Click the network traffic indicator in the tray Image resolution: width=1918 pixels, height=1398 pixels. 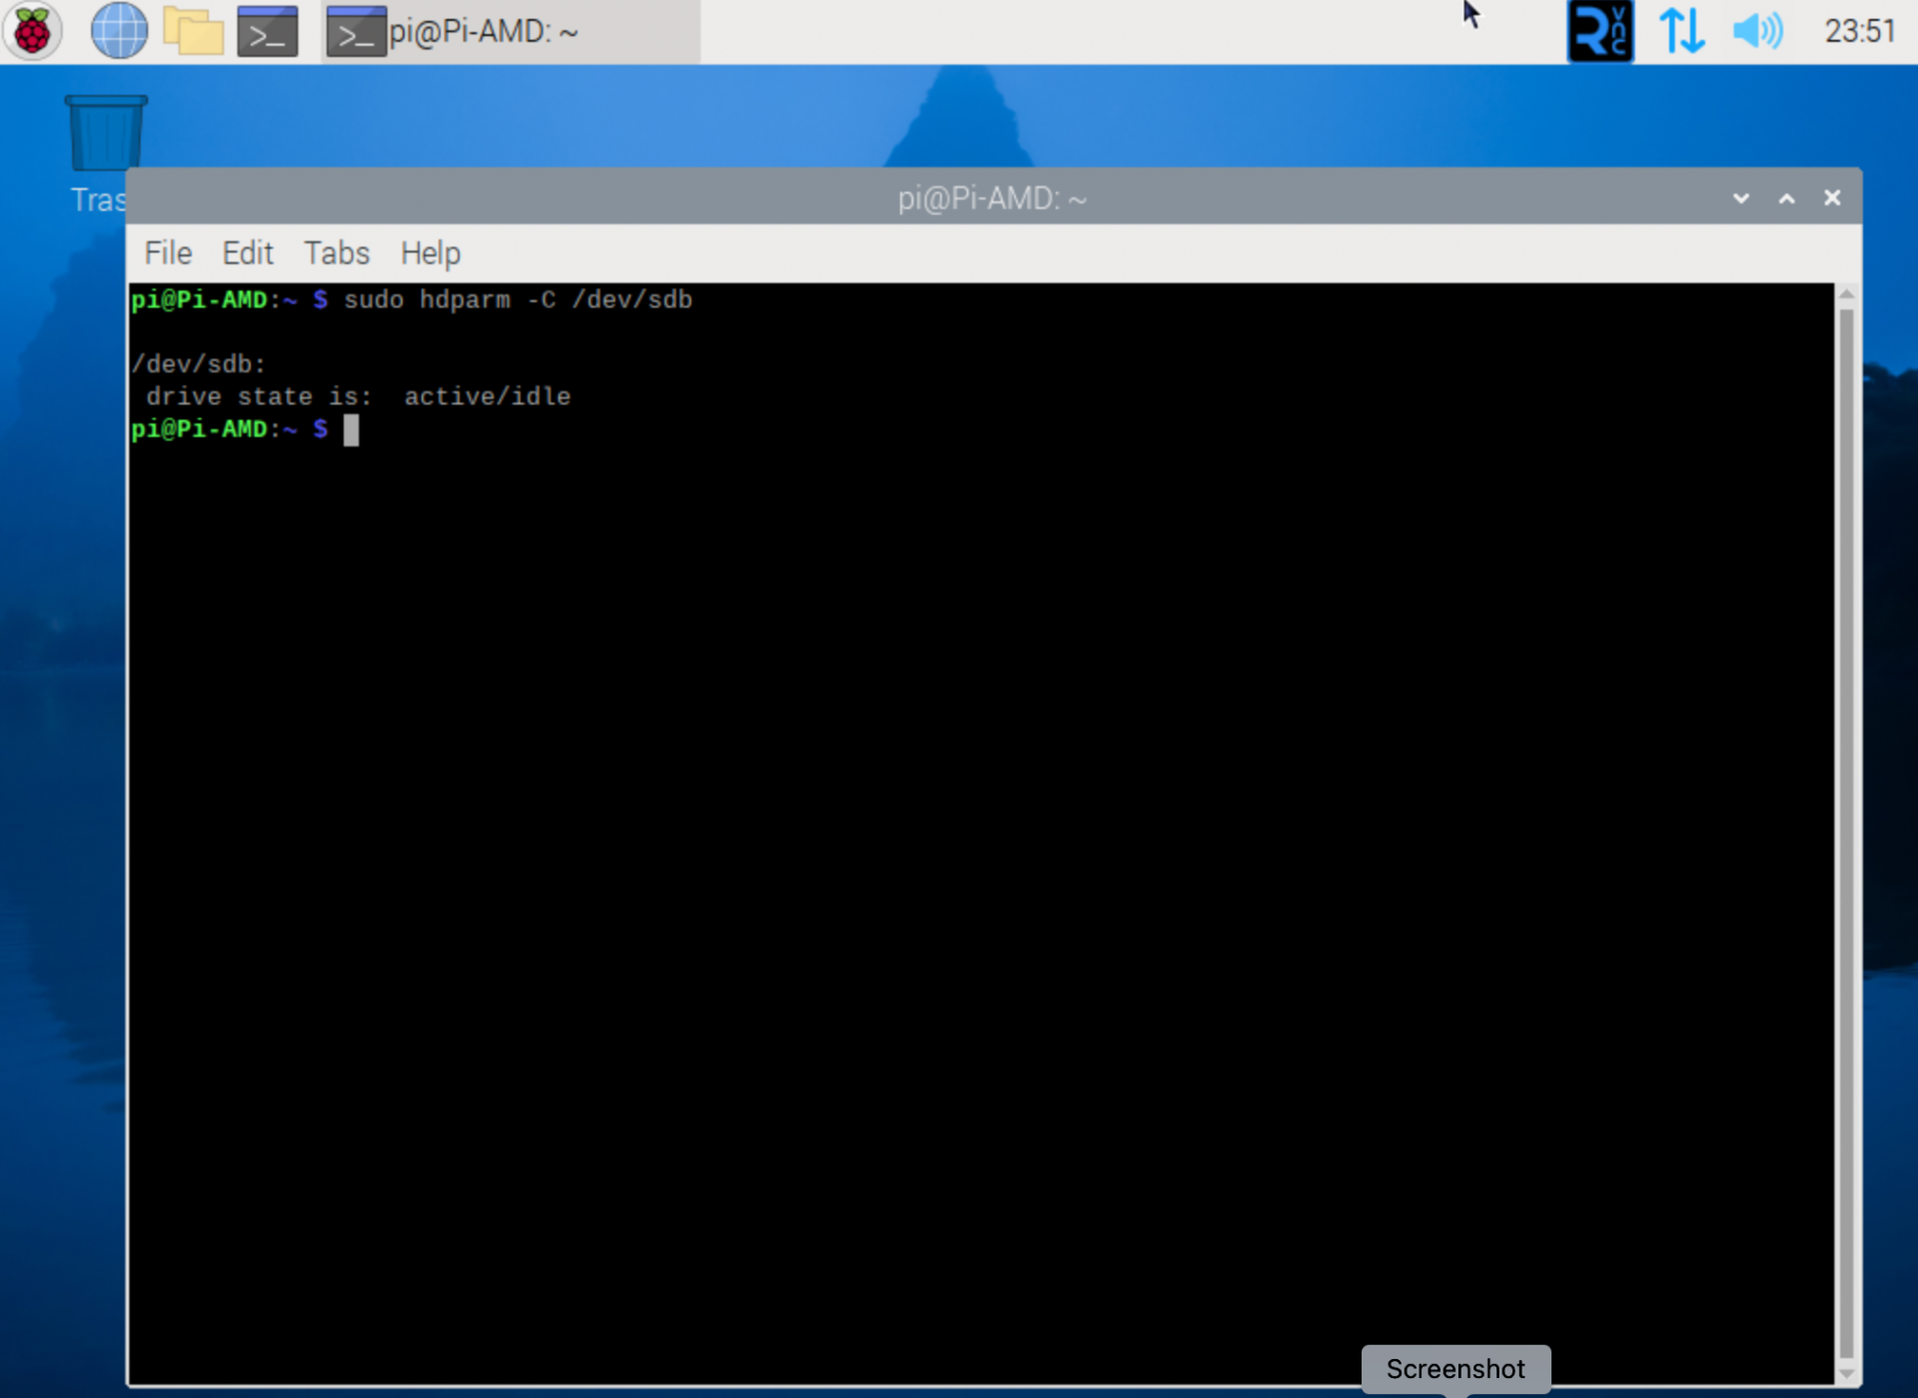coord(1681,31)
